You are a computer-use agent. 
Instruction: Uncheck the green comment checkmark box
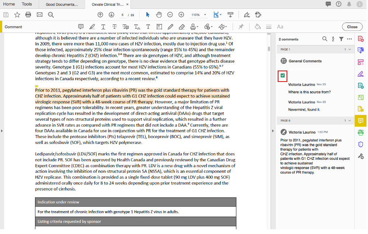[282, 76]
